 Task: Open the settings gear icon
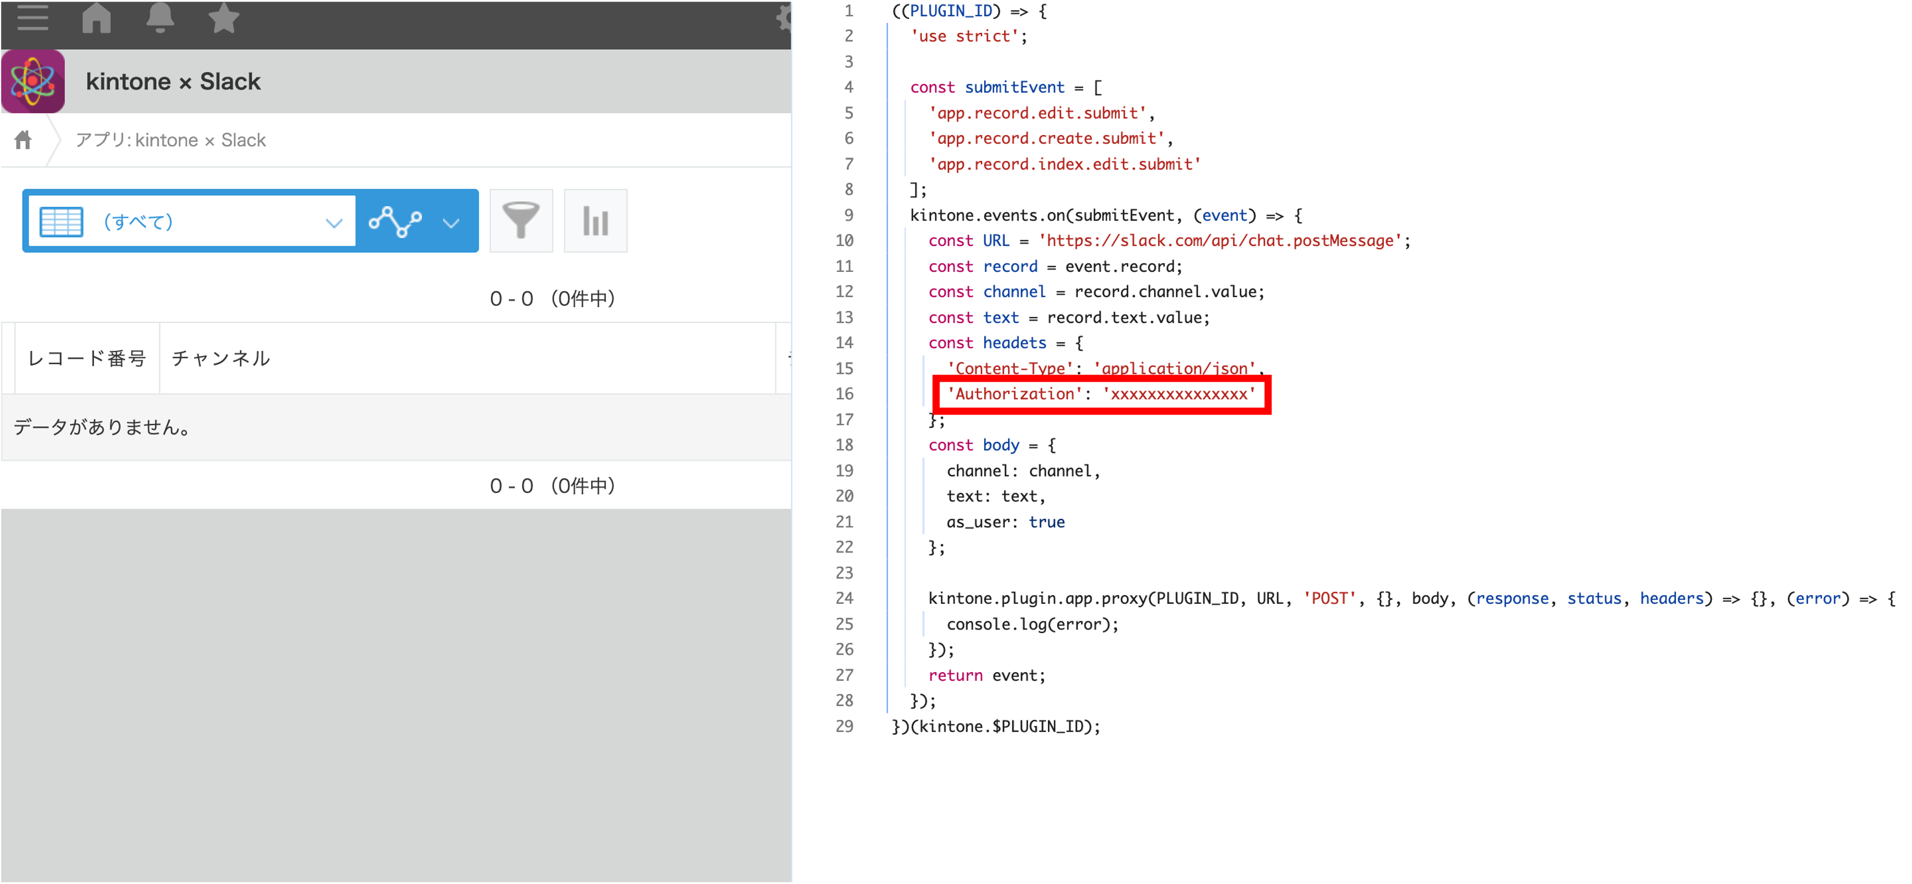(784, 18)
